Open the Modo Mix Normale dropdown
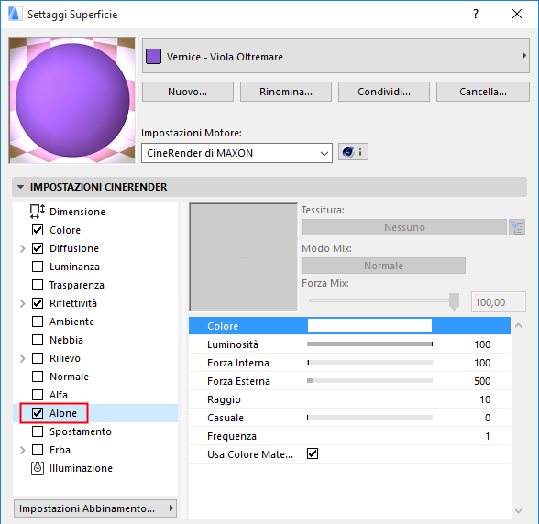Viewport: 539px width, 524px height. [x=383, y=266]
